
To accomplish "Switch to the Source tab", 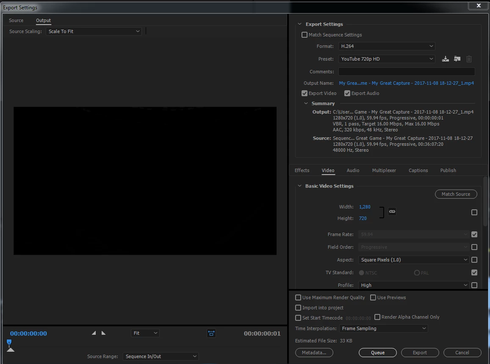I will point(16,20).
